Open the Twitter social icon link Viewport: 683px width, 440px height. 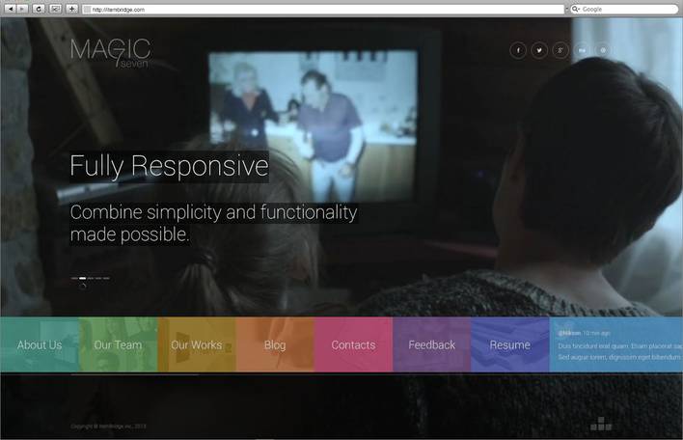(x=539, y=50)
